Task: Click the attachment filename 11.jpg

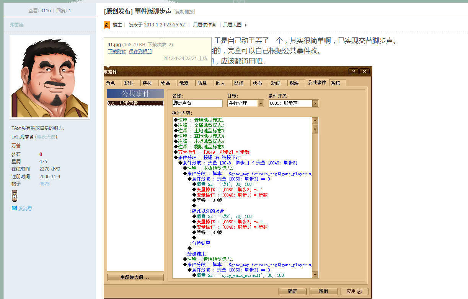Action: point(114,45)
